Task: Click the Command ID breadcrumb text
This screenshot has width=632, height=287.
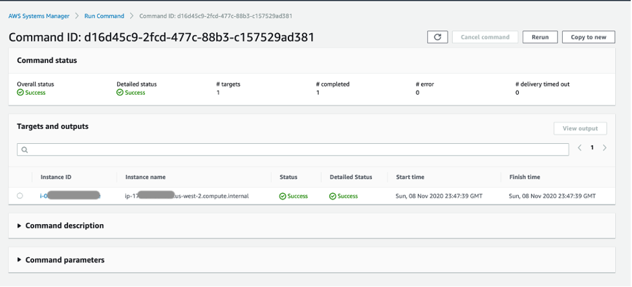Action: pos(215,16)
